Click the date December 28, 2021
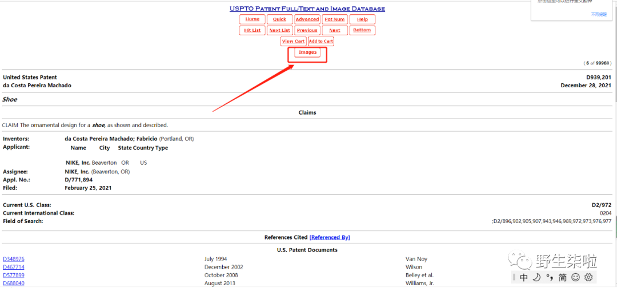The height and width of the screenshot is (288, 617). coord(586,86)
